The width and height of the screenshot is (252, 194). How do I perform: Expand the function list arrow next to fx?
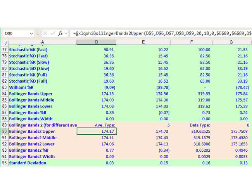click(66, 33)
